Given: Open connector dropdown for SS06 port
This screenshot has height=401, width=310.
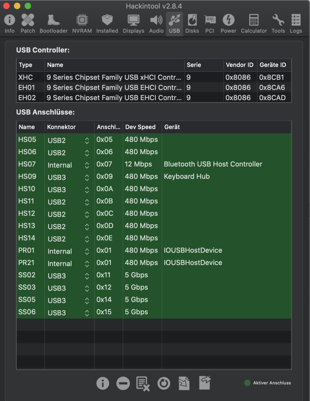Looking at the screenshot, I should point(87,313).
